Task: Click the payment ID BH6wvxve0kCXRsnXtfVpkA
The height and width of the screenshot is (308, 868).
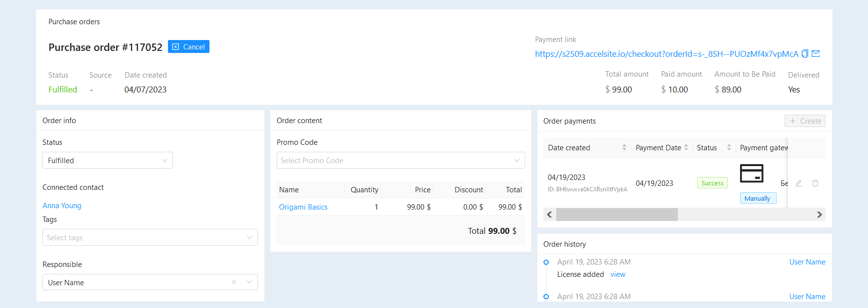Action: tap(587, 189)
